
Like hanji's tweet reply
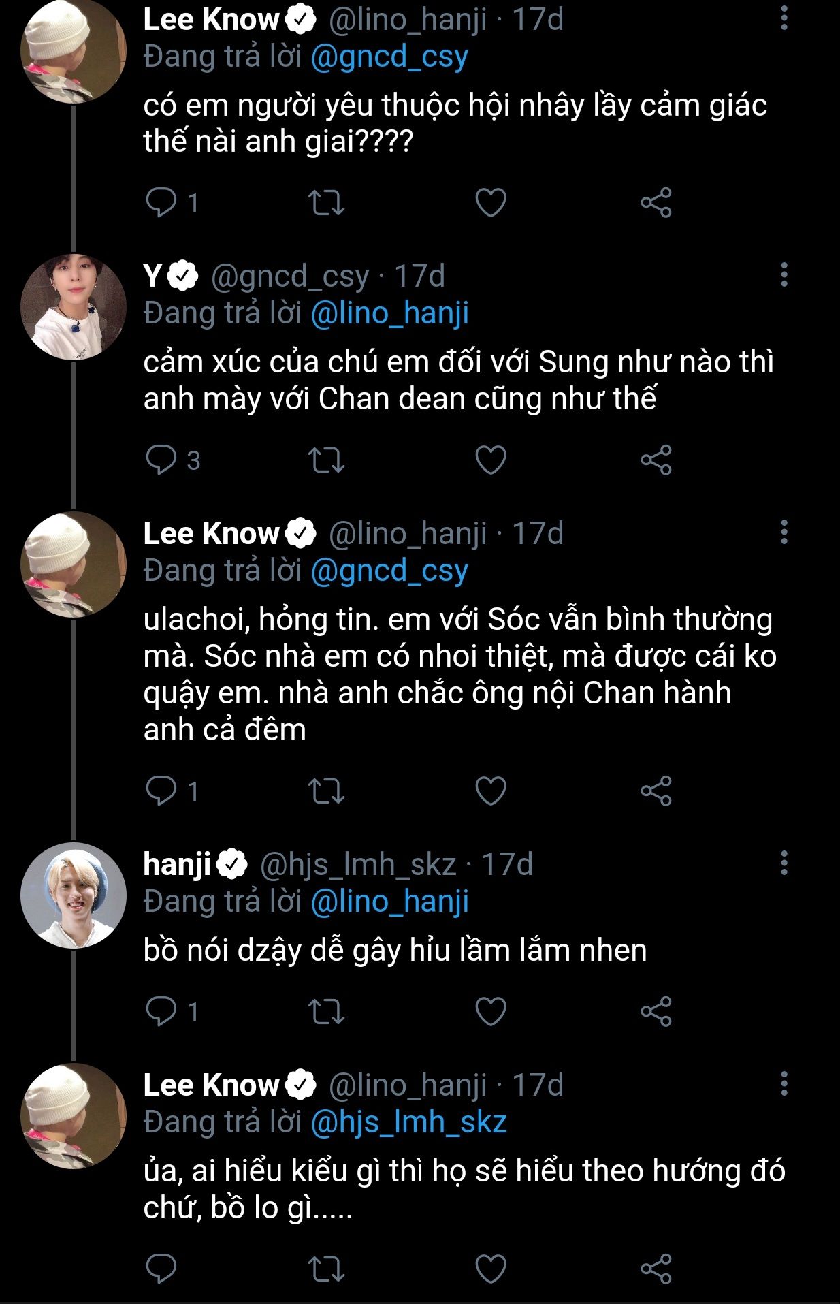point(490,1011)
